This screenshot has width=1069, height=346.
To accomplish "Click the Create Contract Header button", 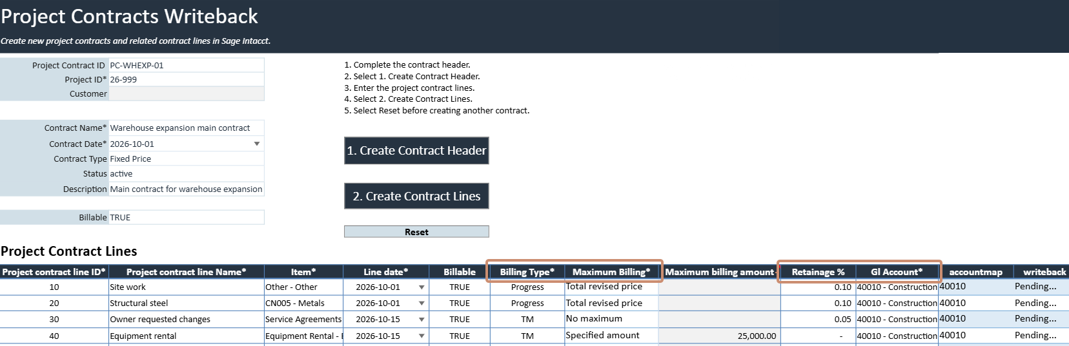I will pyautogui.click(x=416, y=151).
